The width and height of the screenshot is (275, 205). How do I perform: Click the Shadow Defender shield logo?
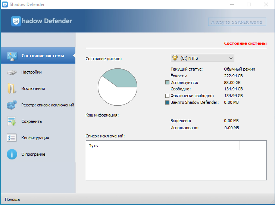pyautogui.click(x=16, y=21)
